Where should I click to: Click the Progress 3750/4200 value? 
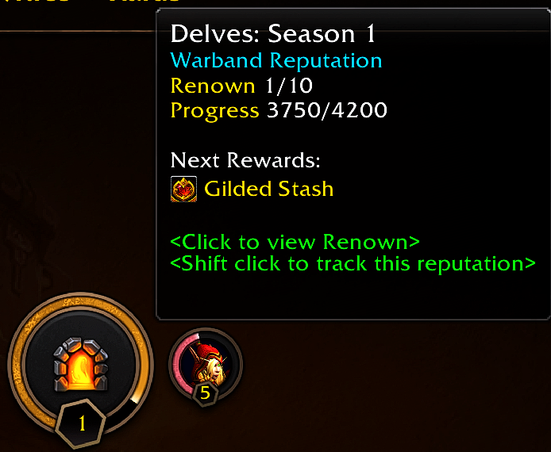pos(327,110)
